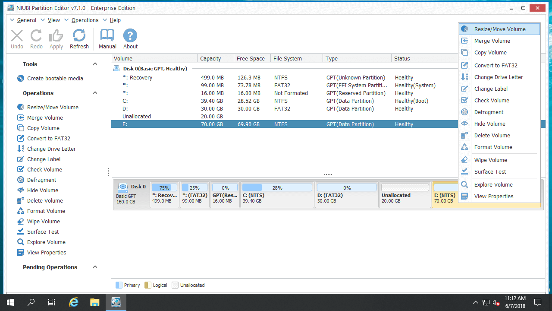Screen dimensions: 552x311
Task: Collapse the Operations section
Action: click(x=95, y=93)
